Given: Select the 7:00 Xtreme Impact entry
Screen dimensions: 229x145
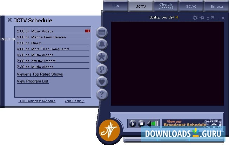Looking at the screenshot, I should pos(53,61).
